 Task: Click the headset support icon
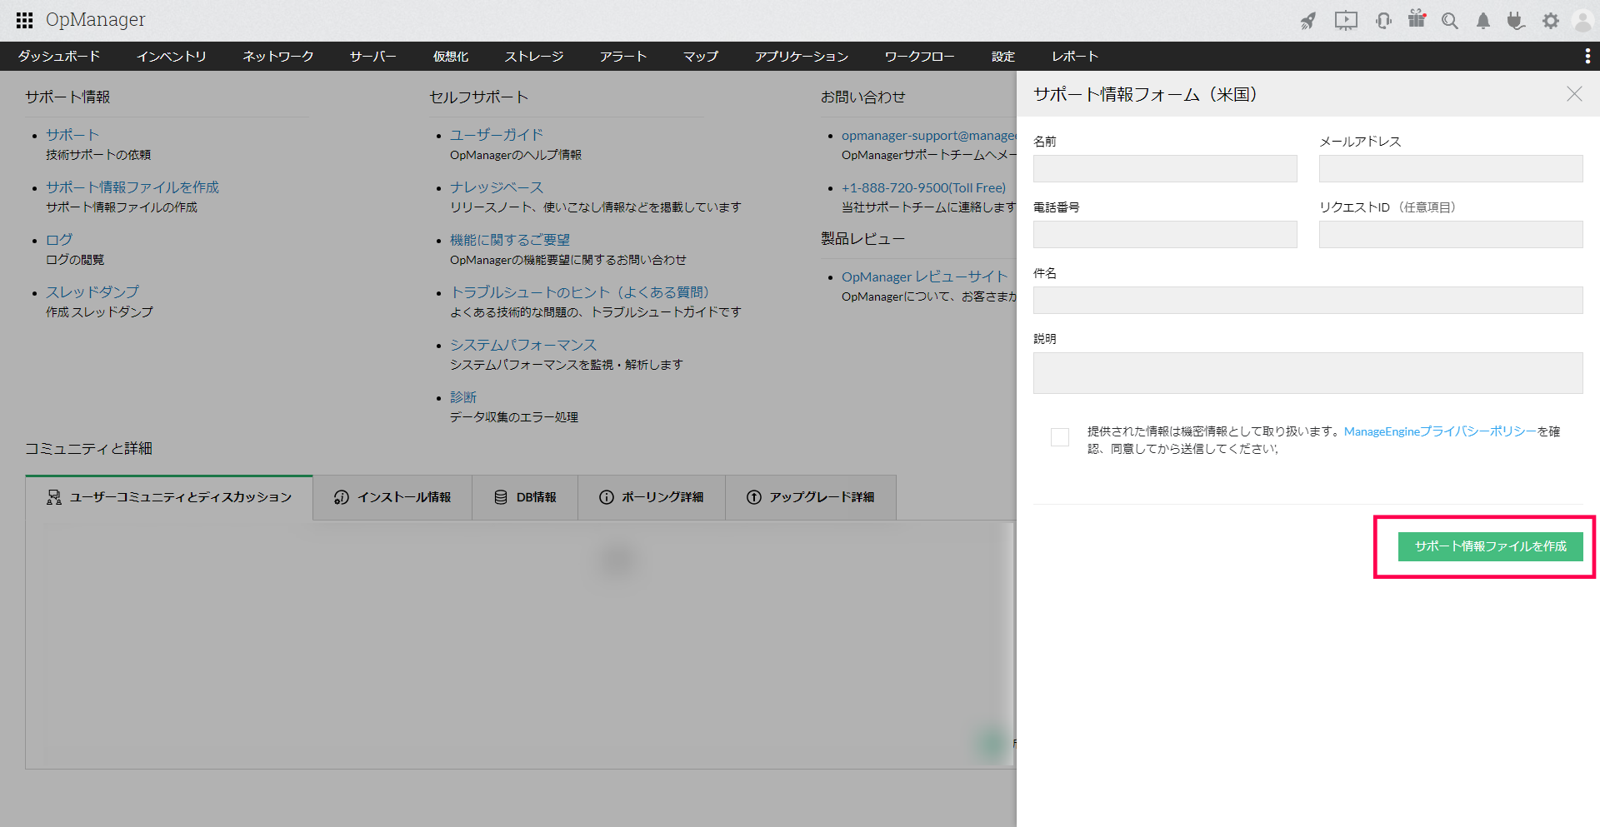[1383, 21]
